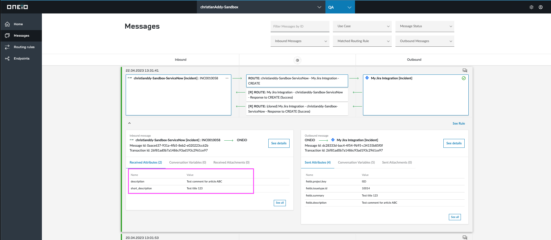Select the Sent Attachments (0) tab
The height and width of the screenshot is (240, 551).
click(x=397, y=162)
